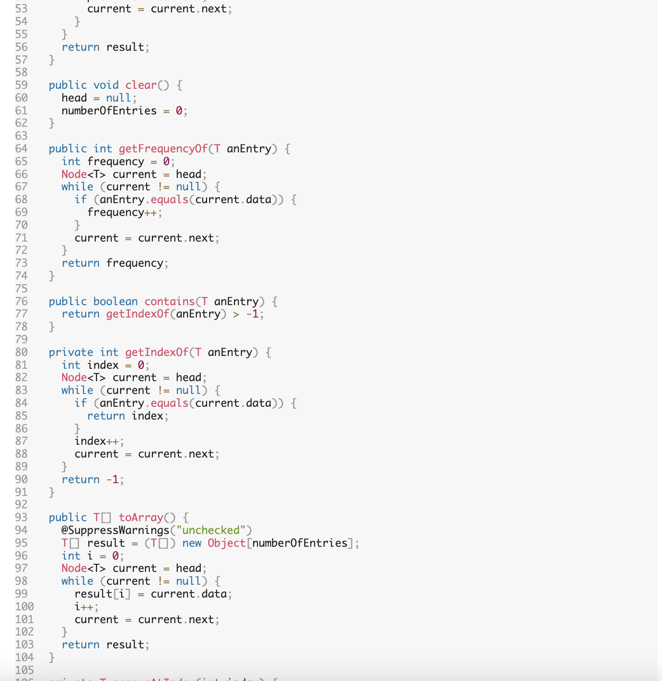Click the 'frequency++' statement

point(125,212)
